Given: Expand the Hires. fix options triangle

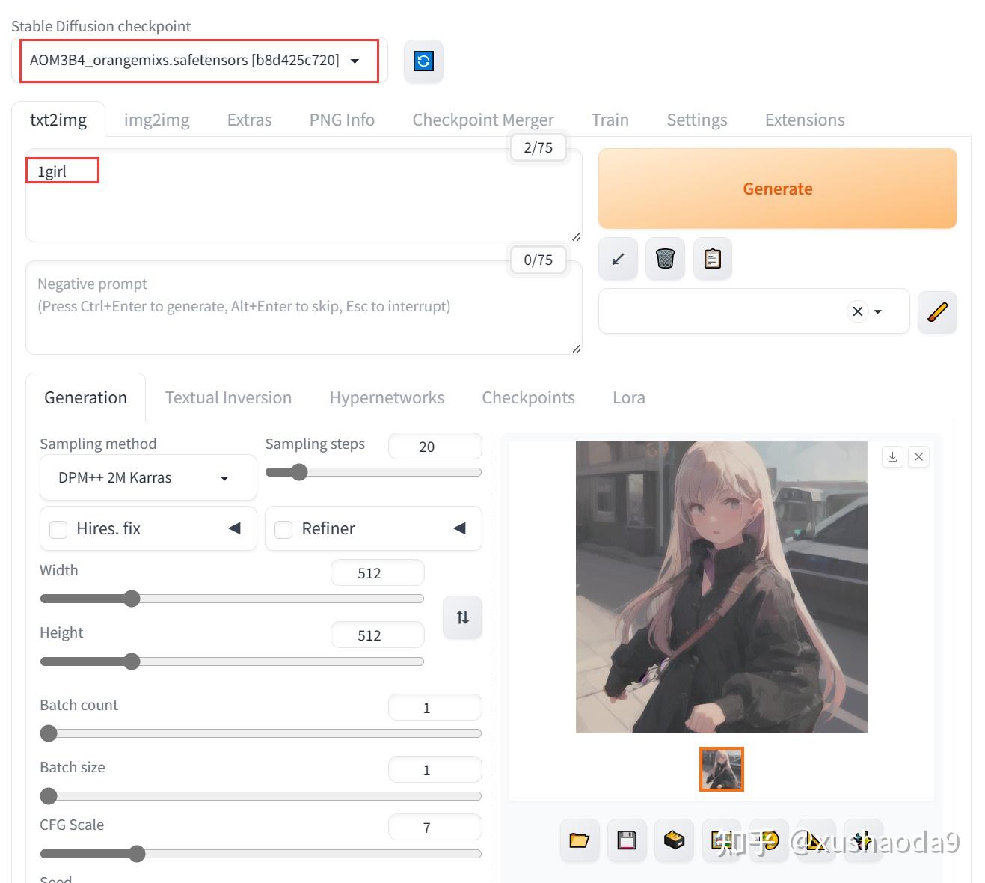Looking at the screenshot, I should [x=234, y=528].
